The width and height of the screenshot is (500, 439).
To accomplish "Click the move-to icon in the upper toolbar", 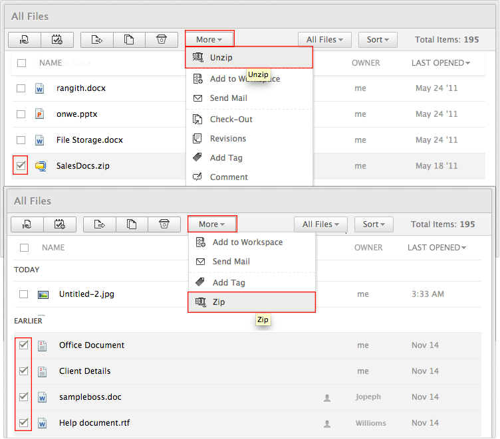I will point(96,40).
